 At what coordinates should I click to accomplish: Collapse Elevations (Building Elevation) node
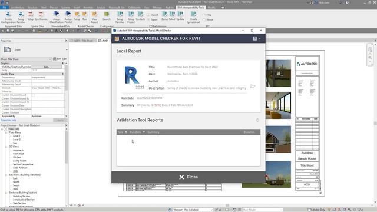coord(6,175)
